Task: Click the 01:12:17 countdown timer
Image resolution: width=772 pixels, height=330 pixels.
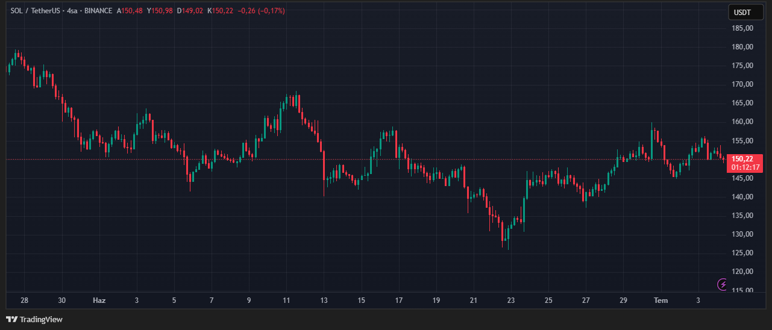Action: coord(746,167)
